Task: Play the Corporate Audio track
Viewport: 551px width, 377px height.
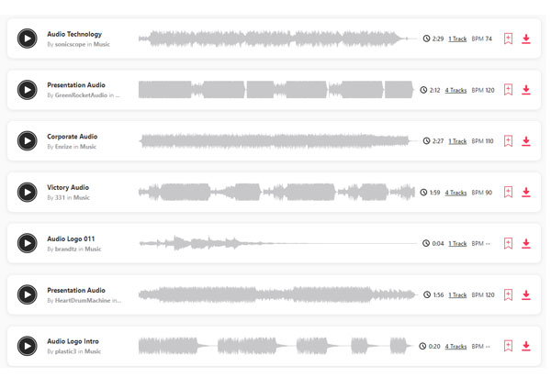Action: click(x=27, y=140)
